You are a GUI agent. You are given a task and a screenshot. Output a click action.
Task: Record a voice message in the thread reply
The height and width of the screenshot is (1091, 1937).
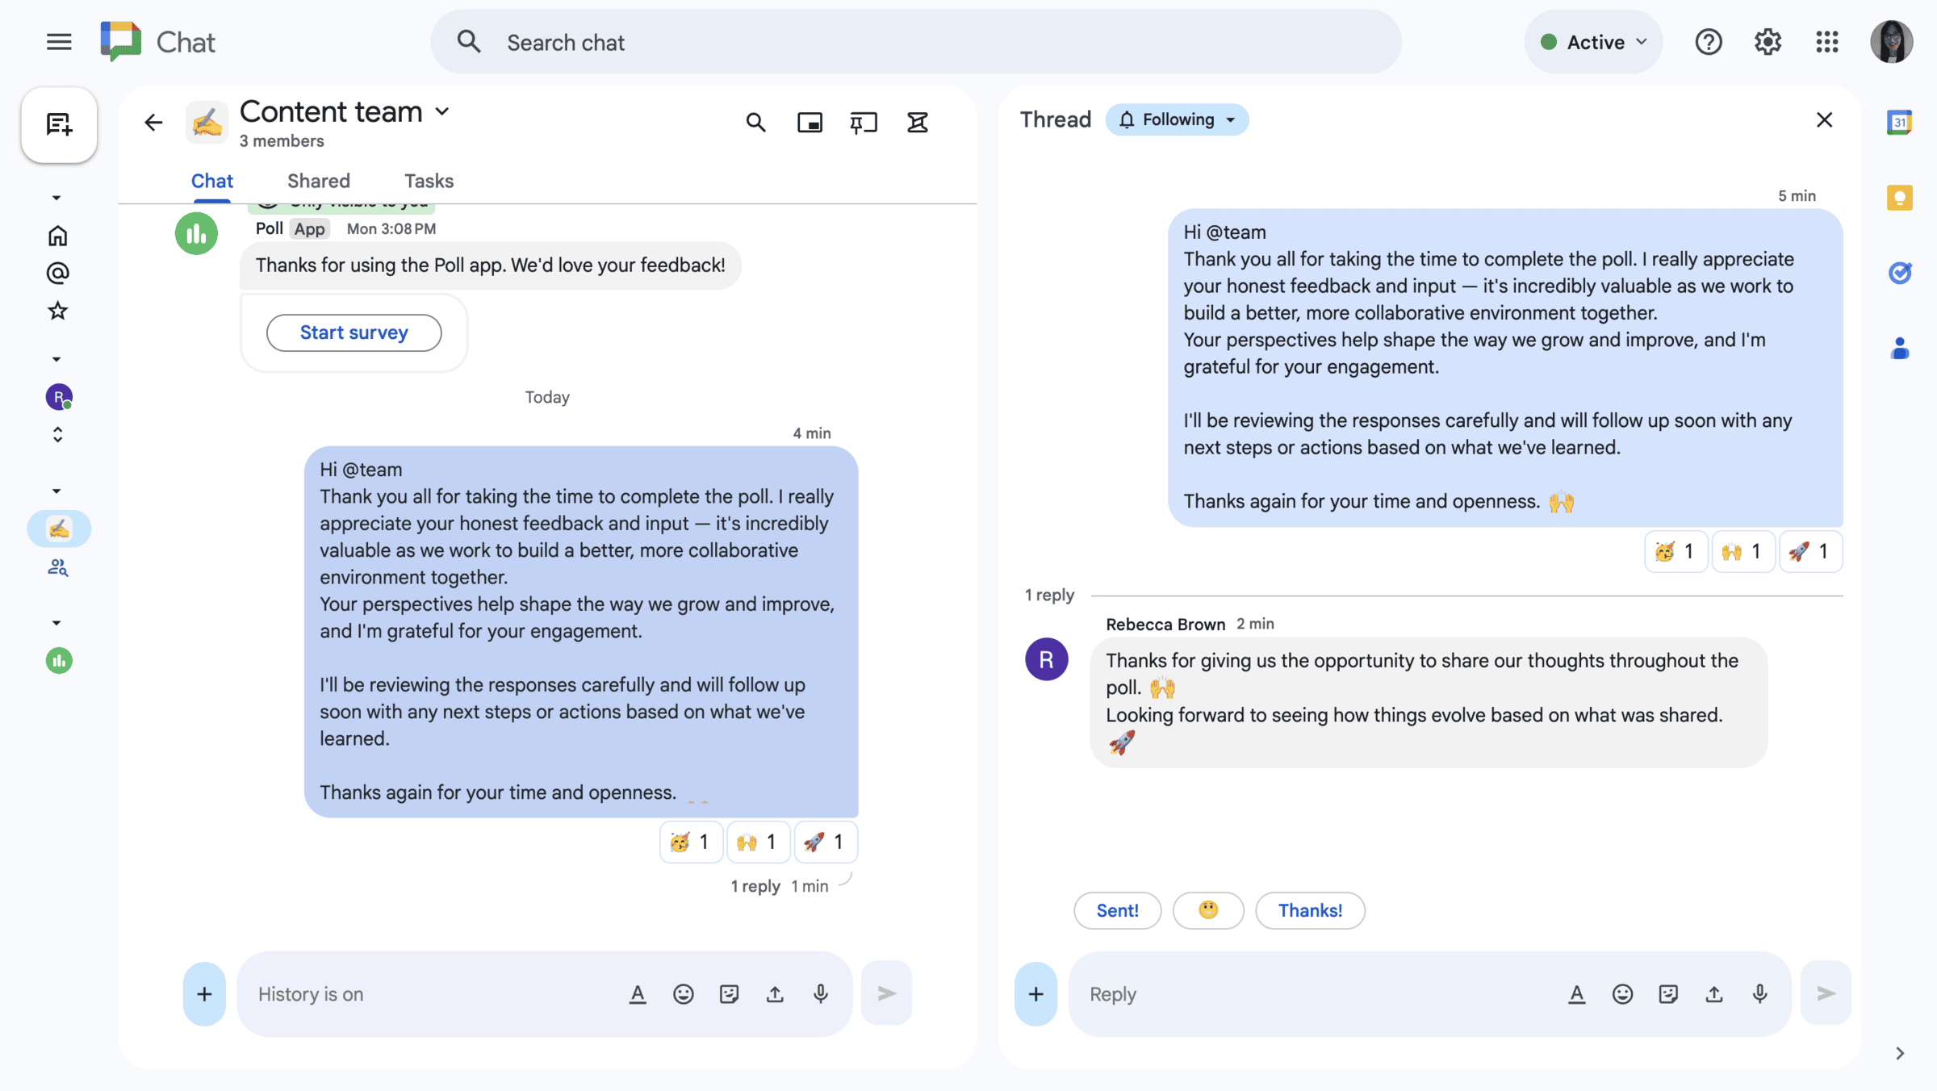1759,993
